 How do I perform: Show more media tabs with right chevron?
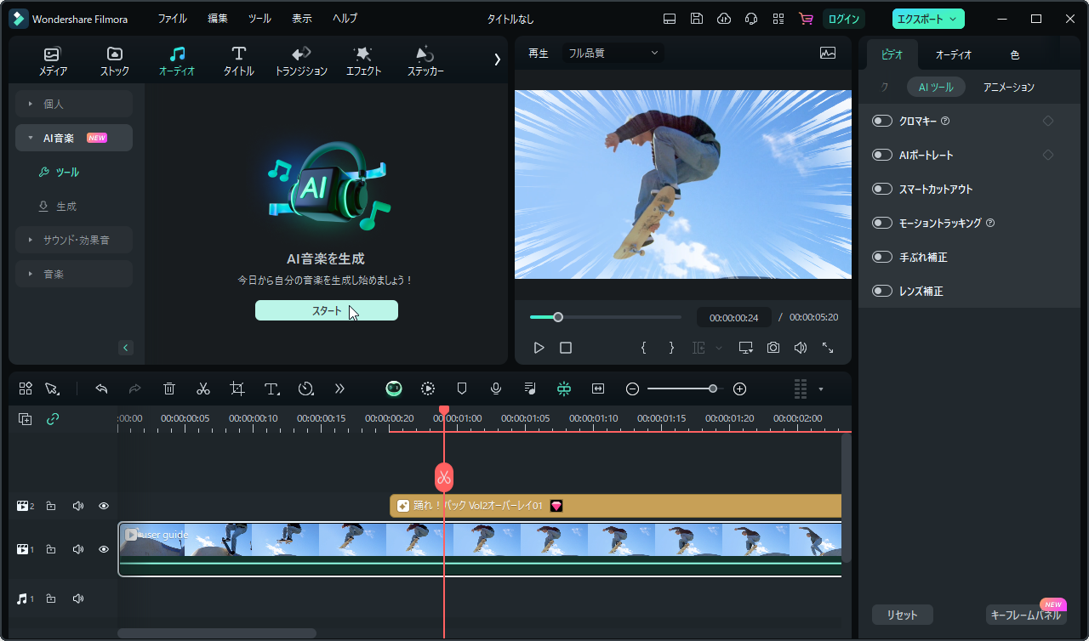tap(498, 60)
